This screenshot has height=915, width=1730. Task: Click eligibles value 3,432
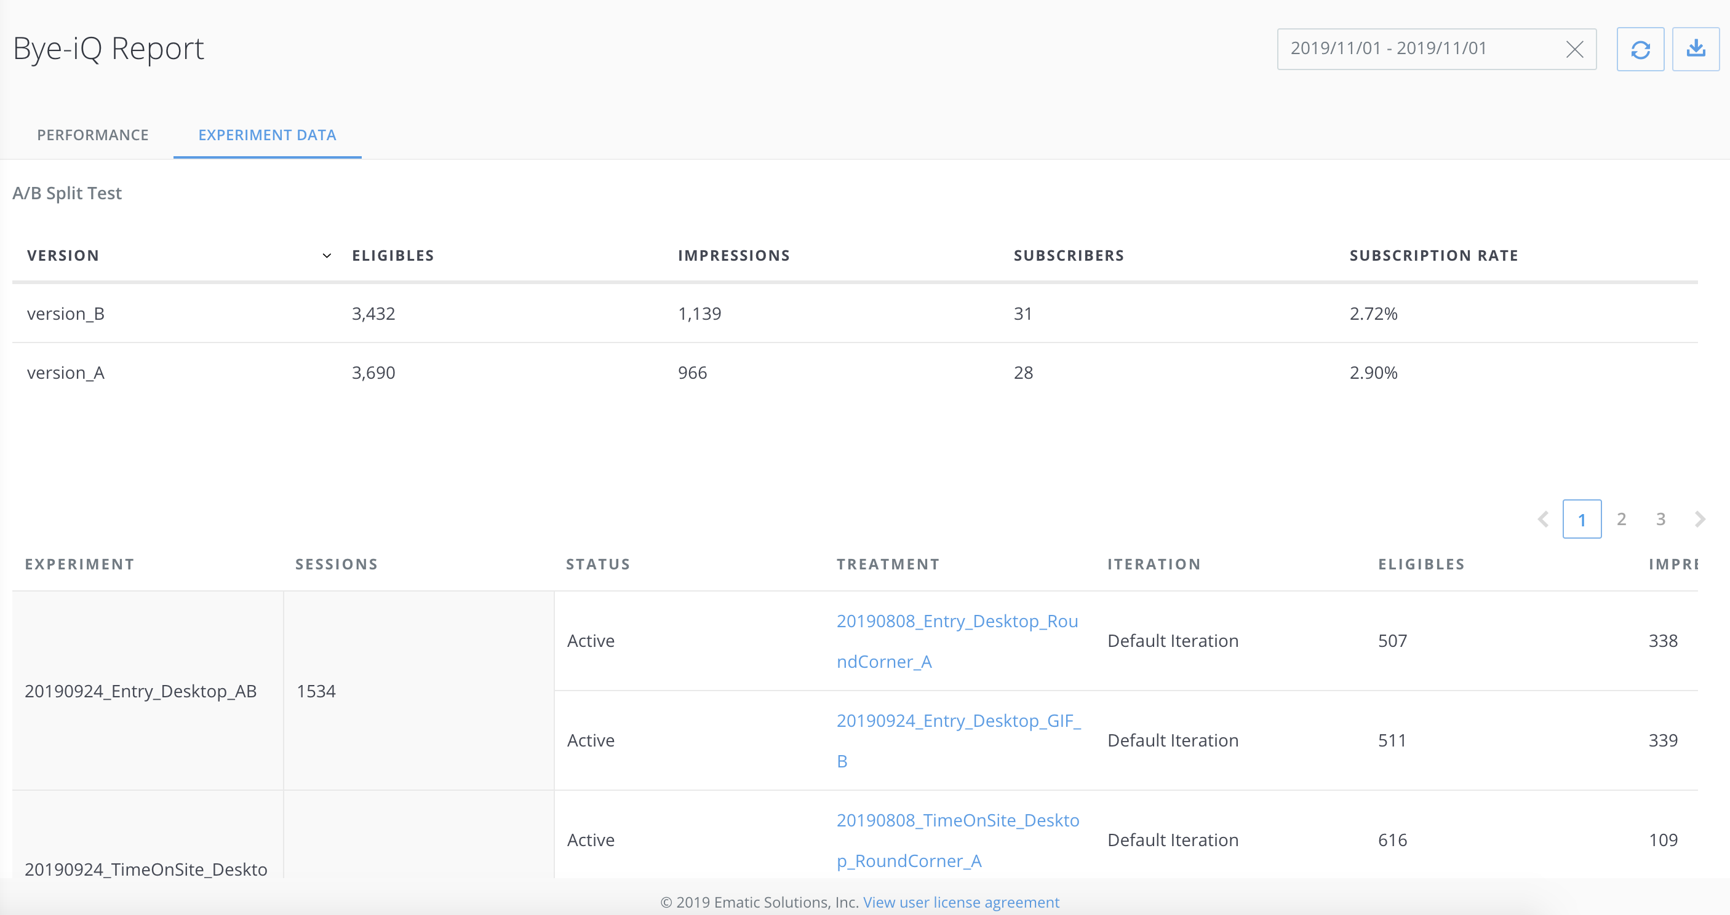click(x=373, y=314)
